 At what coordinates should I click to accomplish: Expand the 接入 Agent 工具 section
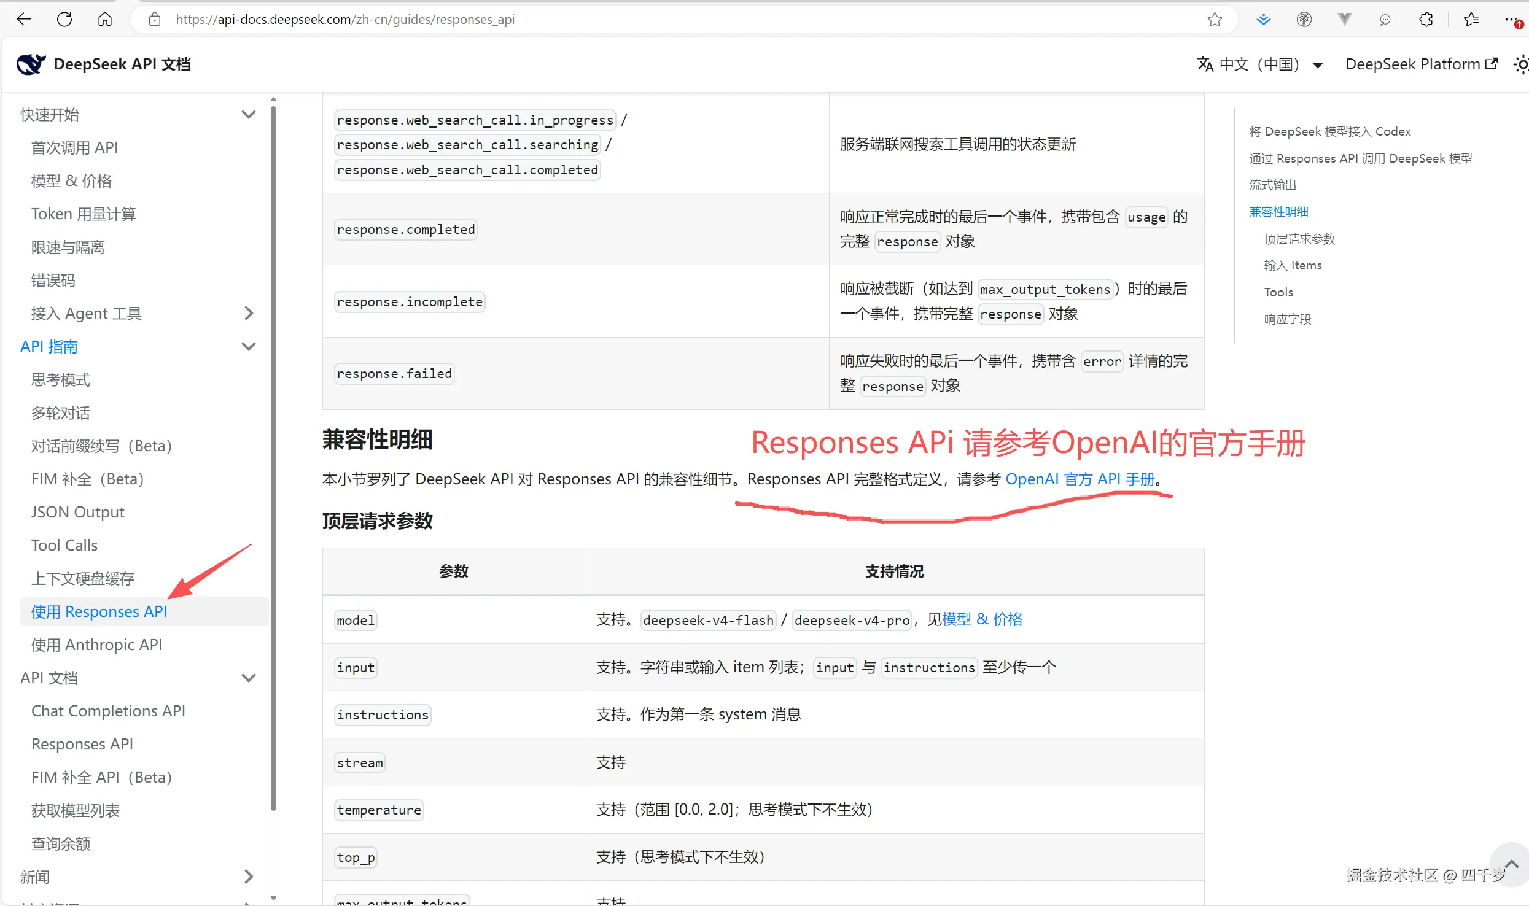pyautogui.click(x=248, y=313)
